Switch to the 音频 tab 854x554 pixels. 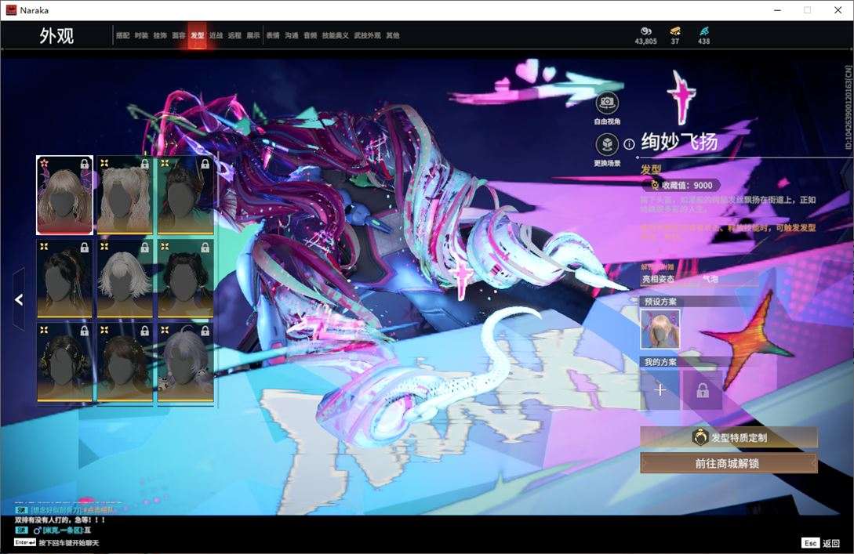311,35
